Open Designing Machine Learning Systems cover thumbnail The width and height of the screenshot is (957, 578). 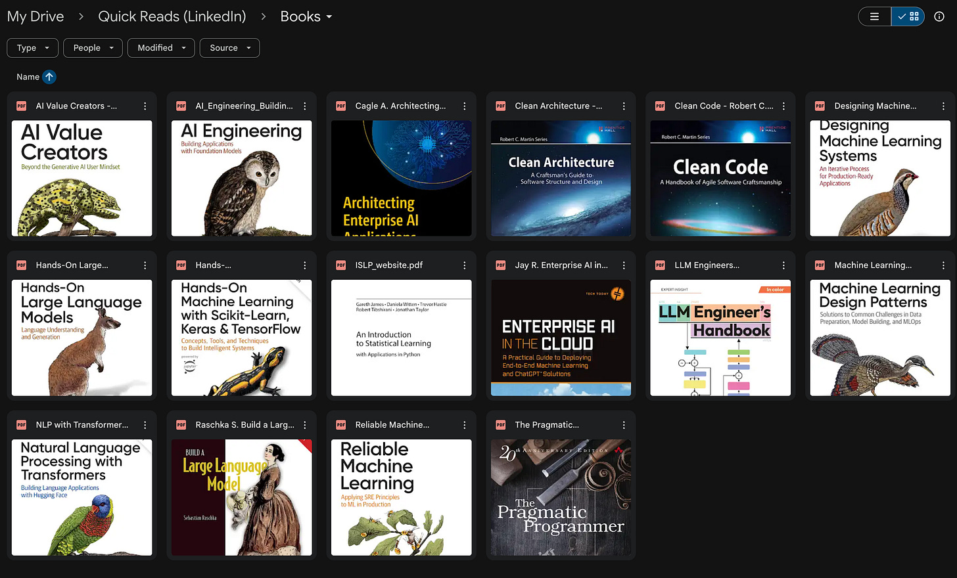pos(881,178)
